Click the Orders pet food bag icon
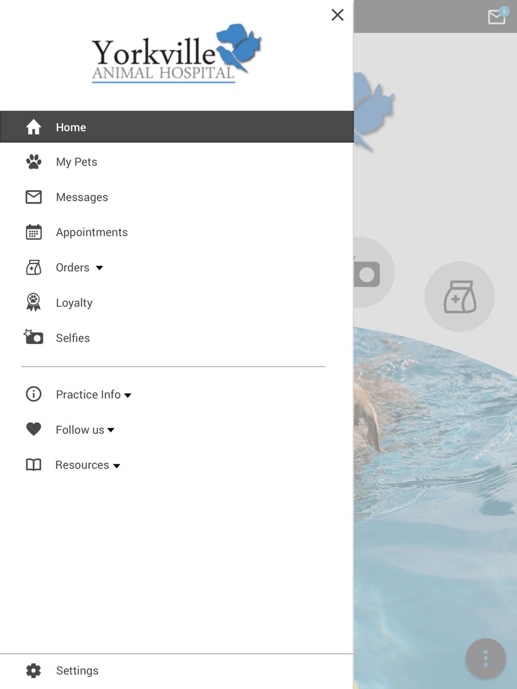The height and width of the screenshot is (689, 517). pos(34,267)
